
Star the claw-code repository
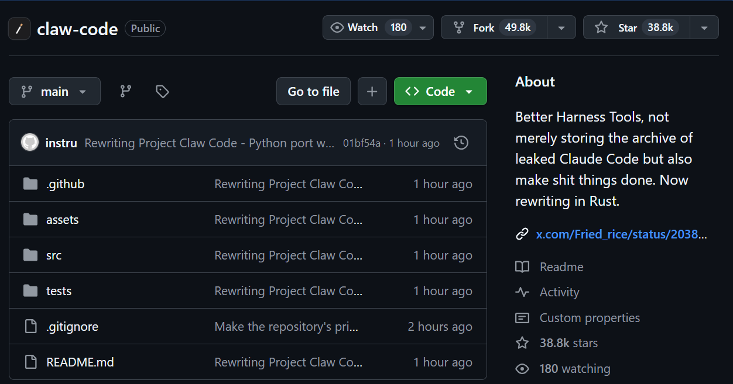point(636,27)
